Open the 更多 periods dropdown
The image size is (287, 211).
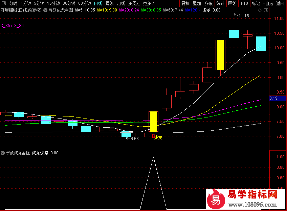coord(149,3)
